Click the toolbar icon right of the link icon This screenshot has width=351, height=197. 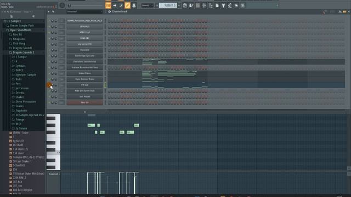click(134, 5)
